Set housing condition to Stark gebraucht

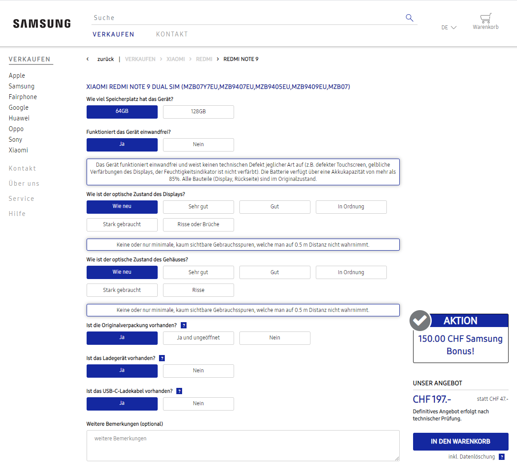[x=122, y=290]
